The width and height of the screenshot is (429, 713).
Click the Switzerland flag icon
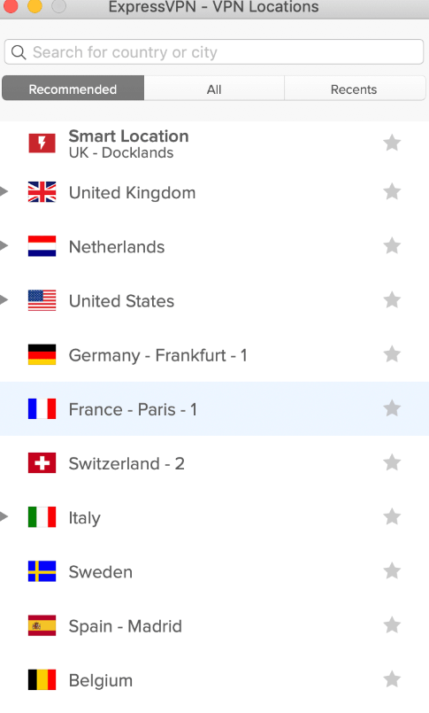click(42, 463)
